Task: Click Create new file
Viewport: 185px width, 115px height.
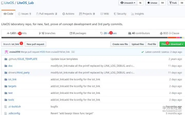Action: tap(120, 44)
